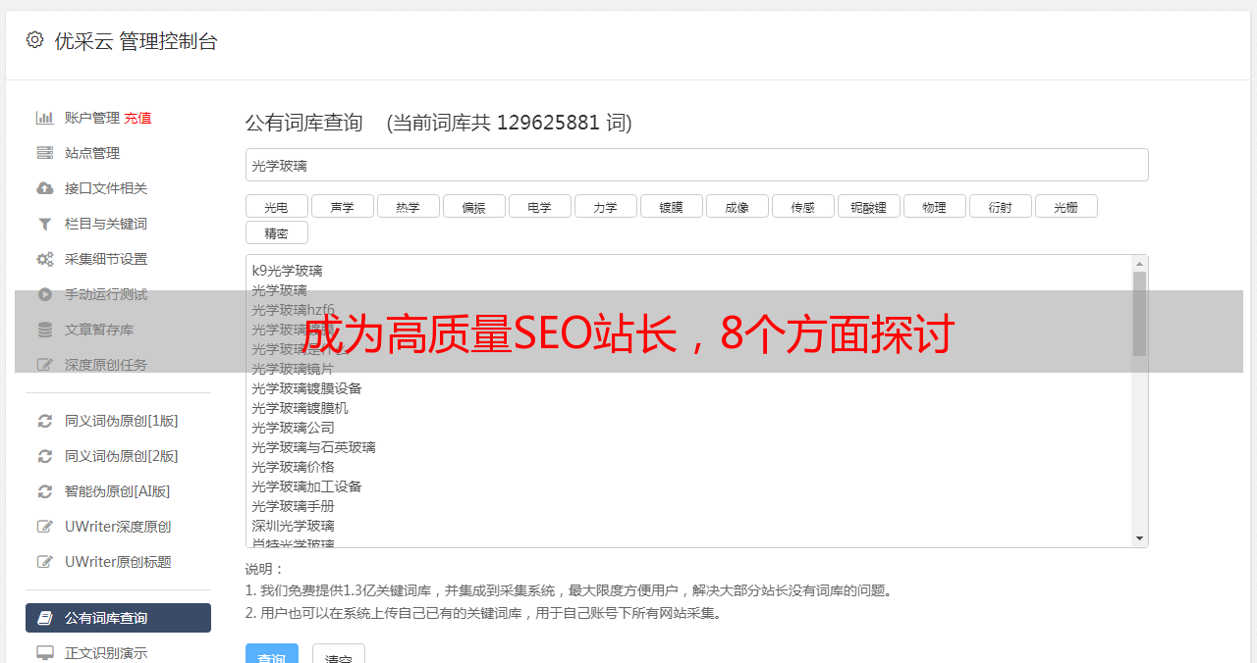Choose the 电学 tag button

tap(539, 206)
